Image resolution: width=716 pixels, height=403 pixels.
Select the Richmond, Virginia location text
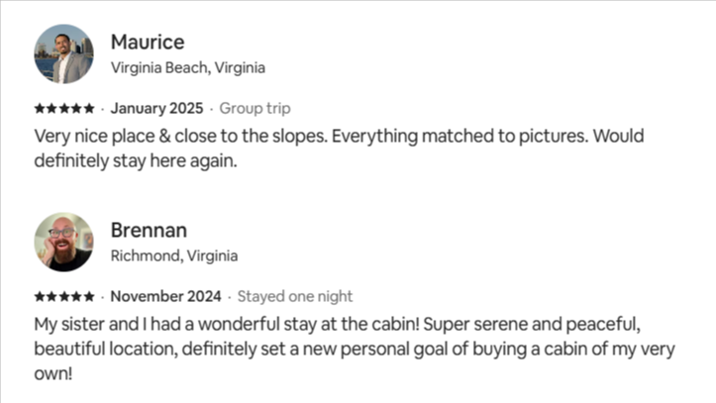pos(174,256)
